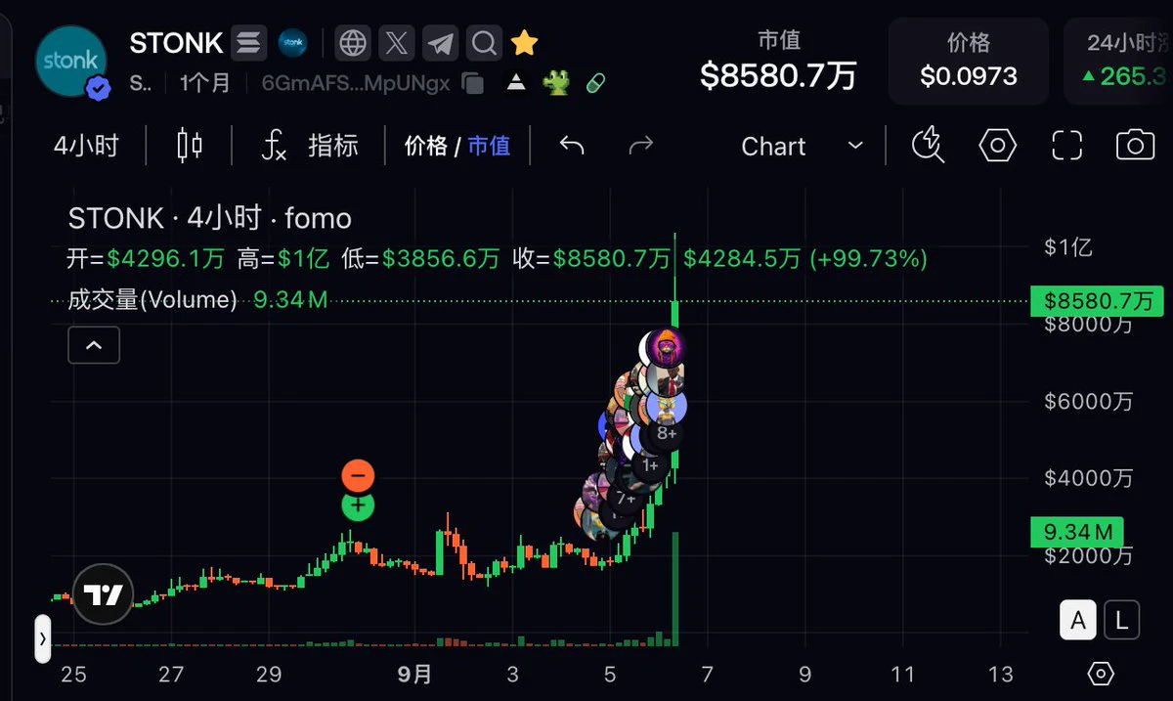Image resolution: width=1173 pixels, height=701 pixels.
Task: Click the $8580.7万 price axis label
Action: (x=1098, y=300)
